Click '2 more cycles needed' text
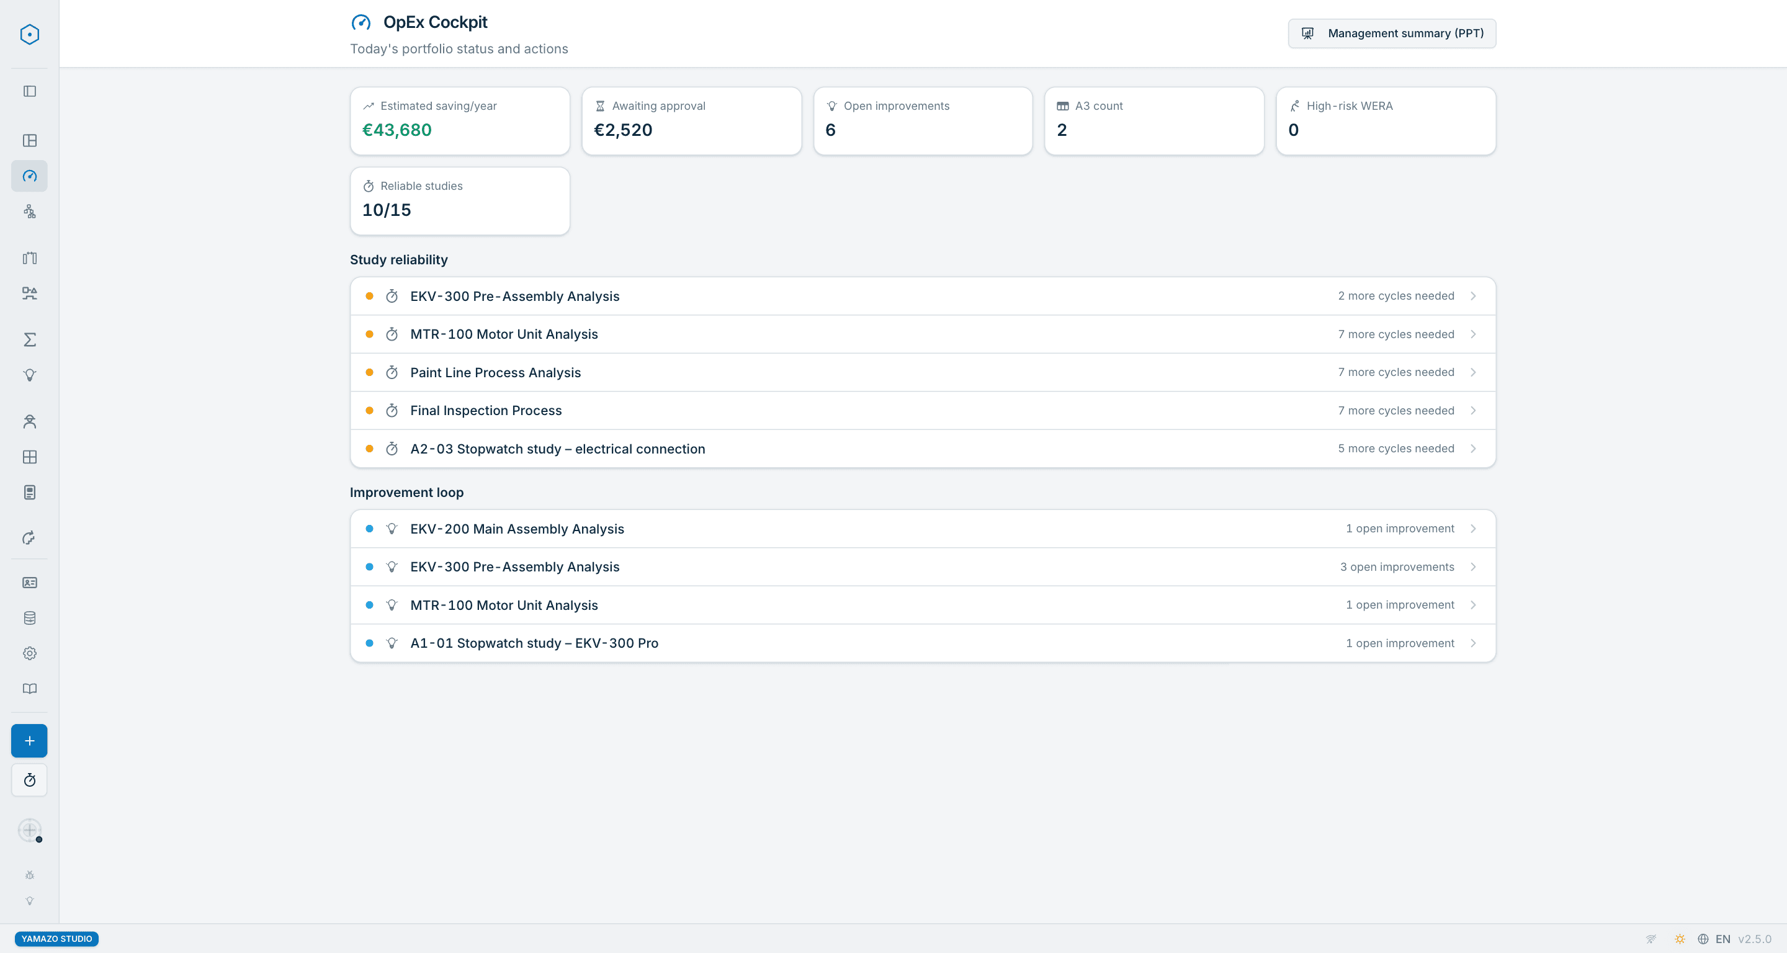The height and width of the screenshot is (953, 1787). (1395, 296)
